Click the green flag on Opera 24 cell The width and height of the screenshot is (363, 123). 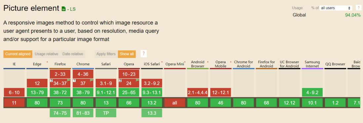(x=137, y=80)
